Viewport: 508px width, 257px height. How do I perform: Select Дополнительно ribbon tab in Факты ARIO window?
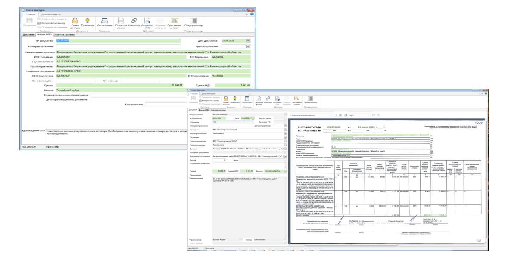50,15
